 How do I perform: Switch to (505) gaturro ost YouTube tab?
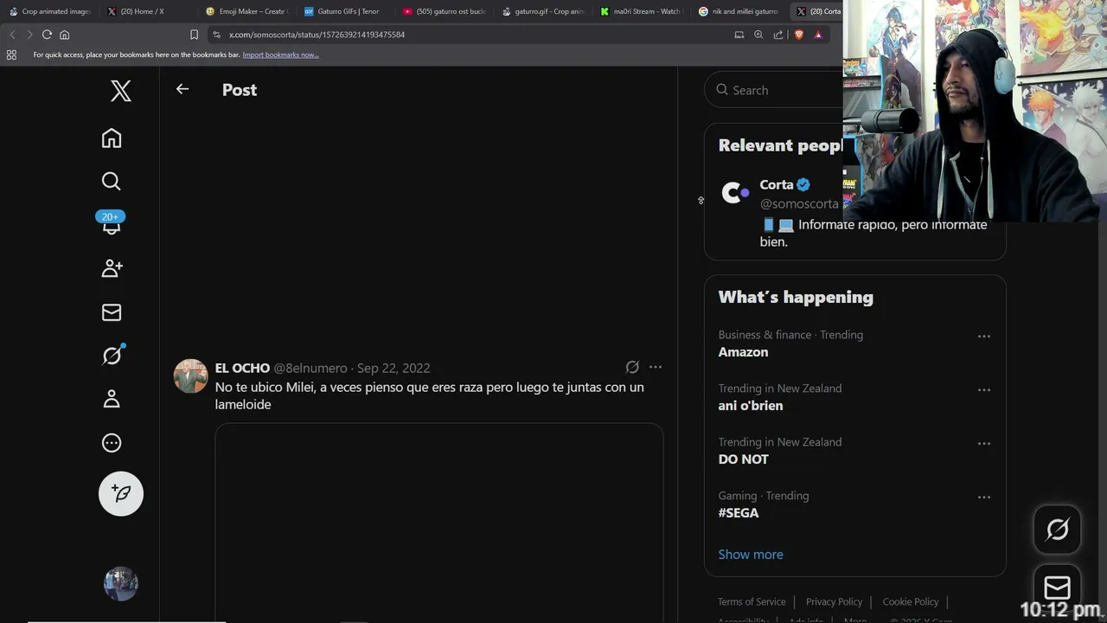(445, 11)
